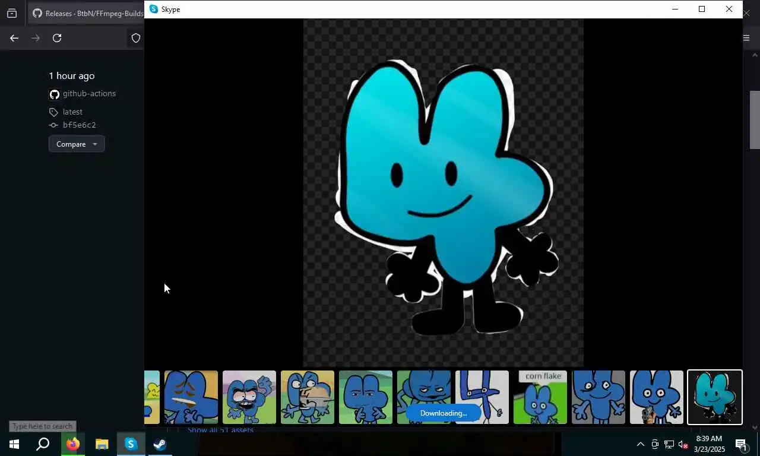
Task: Select Four thumbnail with closed eyes on orange
Action: [x=191, y=397]
